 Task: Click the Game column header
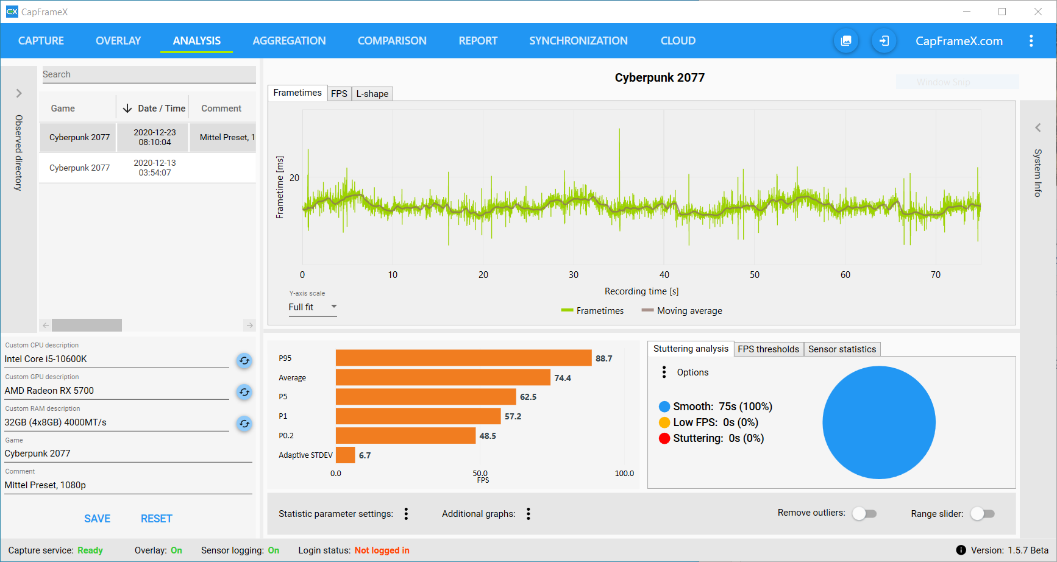point(63,108)
